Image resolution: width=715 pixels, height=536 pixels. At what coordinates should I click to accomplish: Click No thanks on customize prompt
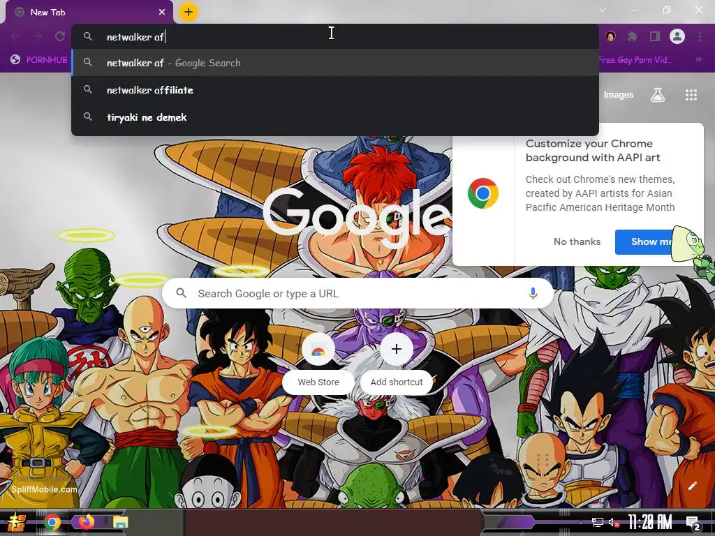point(577,241)
